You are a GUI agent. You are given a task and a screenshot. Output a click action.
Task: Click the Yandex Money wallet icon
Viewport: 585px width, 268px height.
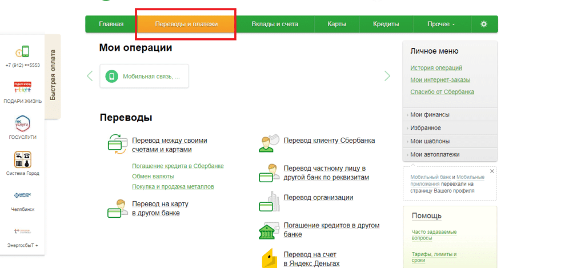[x=270, y=258]
